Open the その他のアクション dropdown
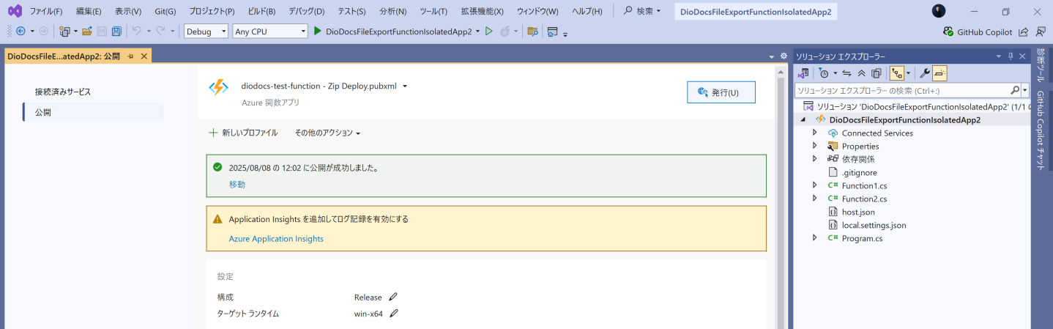 [x=328, y=133]
